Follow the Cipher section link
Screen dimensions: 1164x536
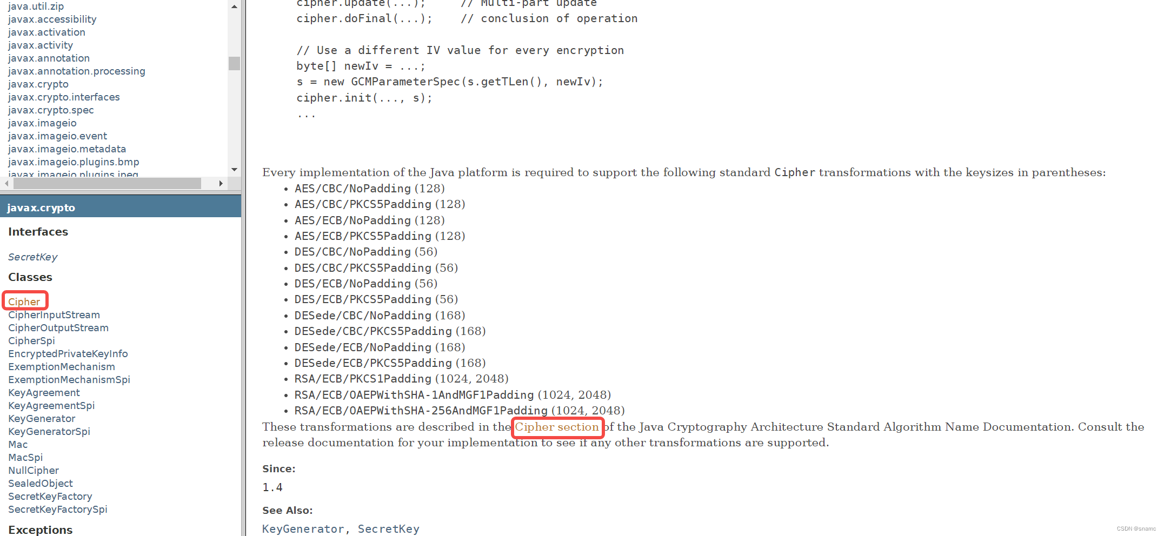coord(557,427)
